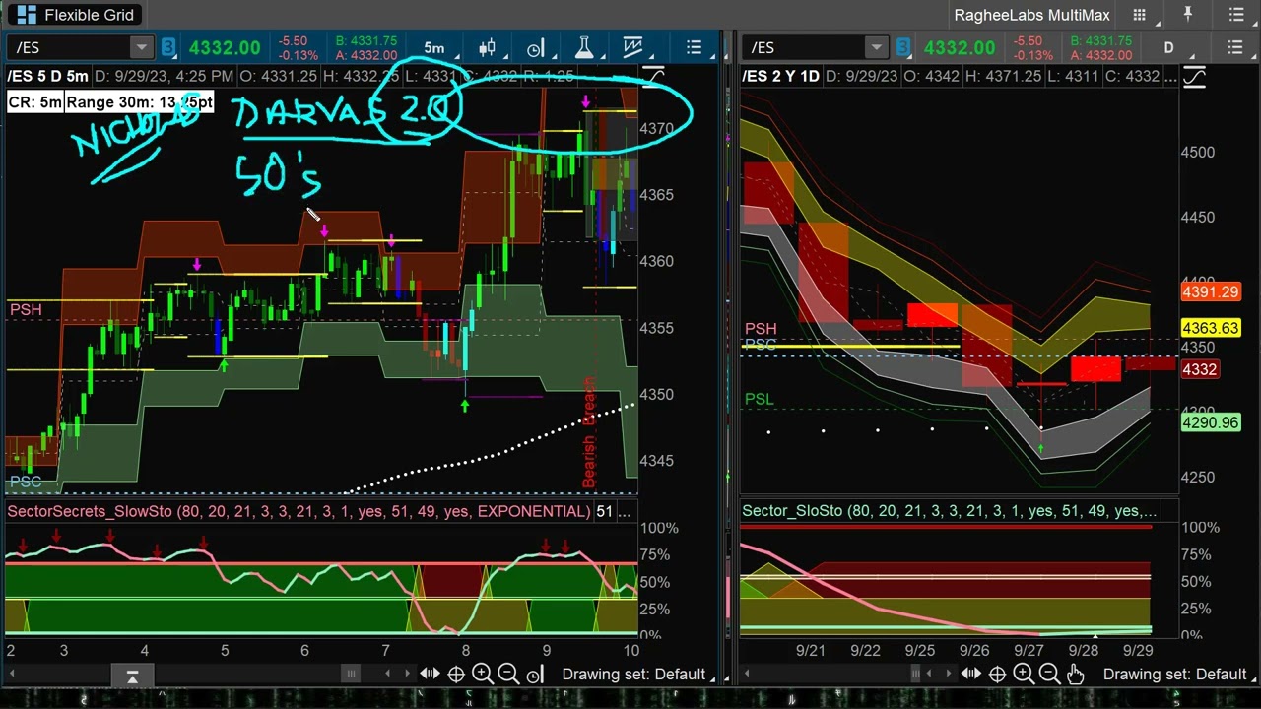Open the RagheeLabs MultiMax grid name
The height and width of the screenshot is (709, 1261).
pyautogui.click(x=1031, y=15)
